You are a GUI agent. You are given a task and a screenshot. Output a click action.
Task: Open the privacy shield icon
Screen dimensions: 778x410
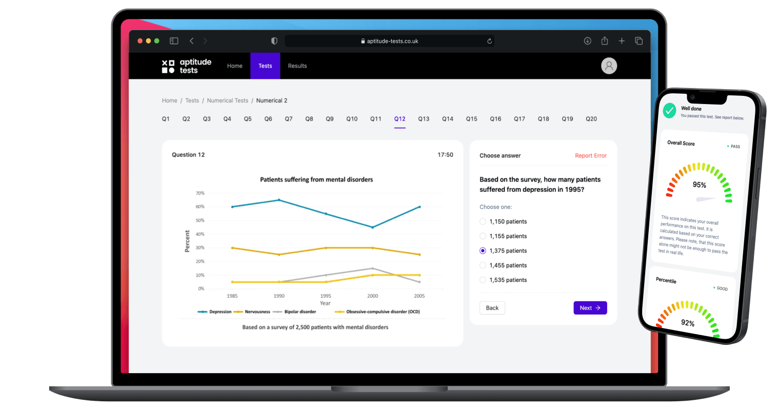(274, 41)
